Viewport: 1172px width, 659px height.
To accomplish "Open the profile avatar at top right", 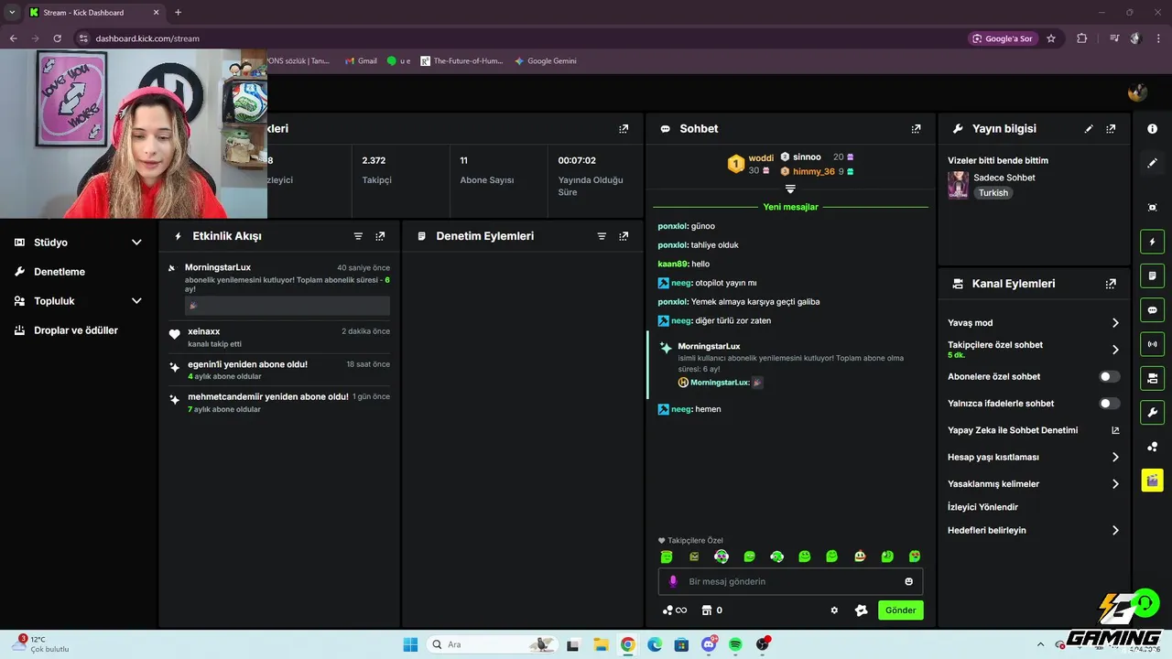I will tap(1137, 92).
